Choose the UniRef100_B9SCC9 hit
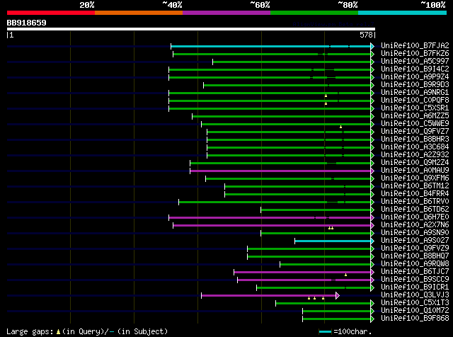Viewport: 453px width, 337px height. click(x=415, y=280)
